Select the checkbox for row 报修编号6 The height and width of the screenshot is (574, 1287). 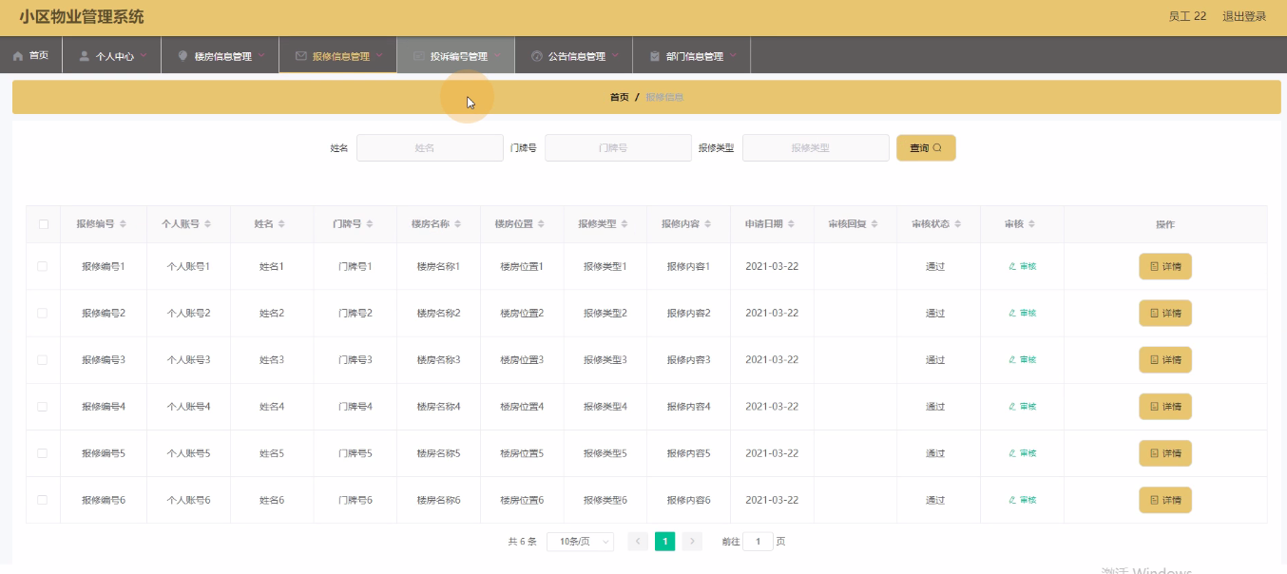(x=43, y=500)
